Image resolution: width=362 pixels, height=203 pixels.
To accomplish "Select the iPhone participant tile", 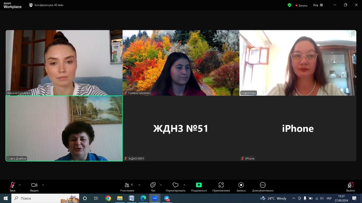I will [298, 129].
